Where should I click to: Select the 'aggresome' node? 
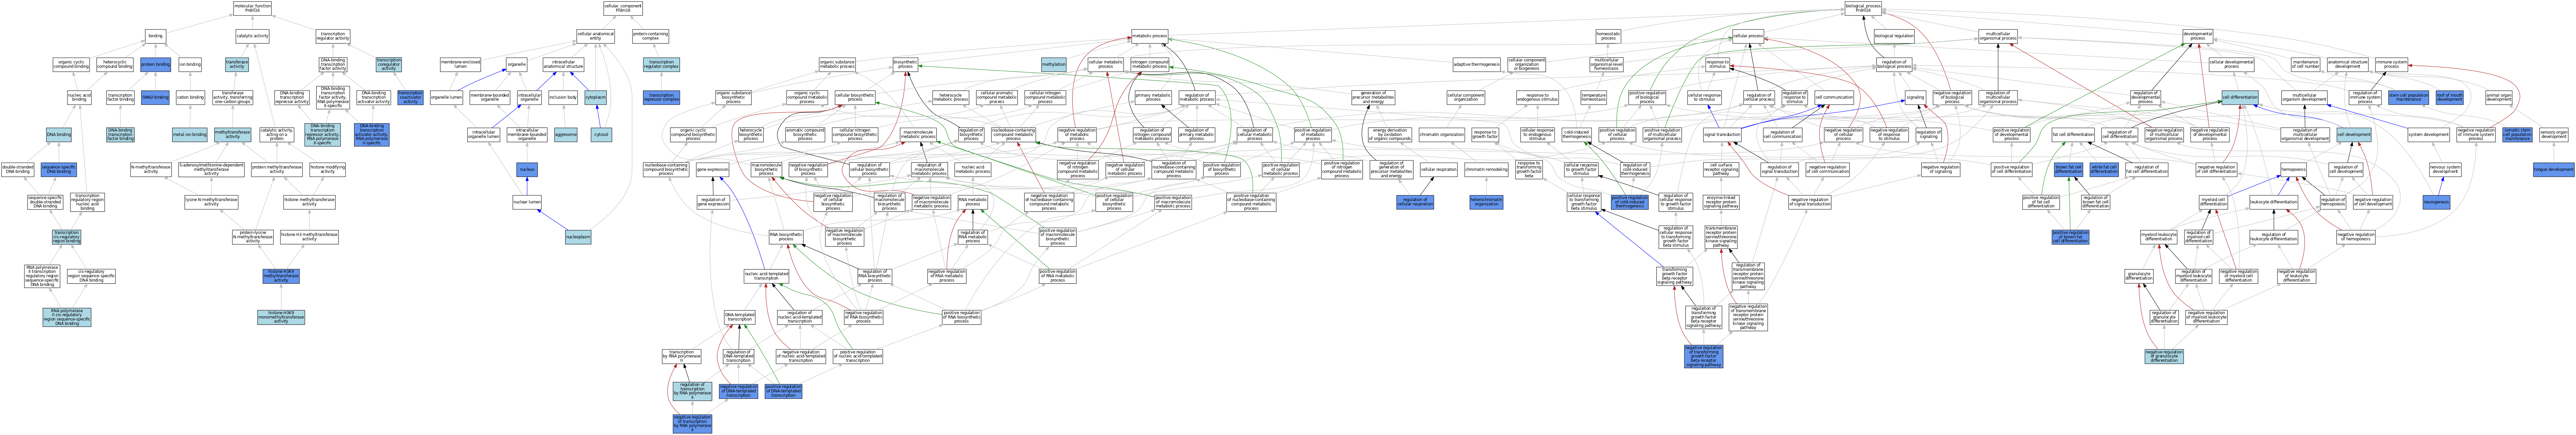pyautogui.click(x=566, y=134)
